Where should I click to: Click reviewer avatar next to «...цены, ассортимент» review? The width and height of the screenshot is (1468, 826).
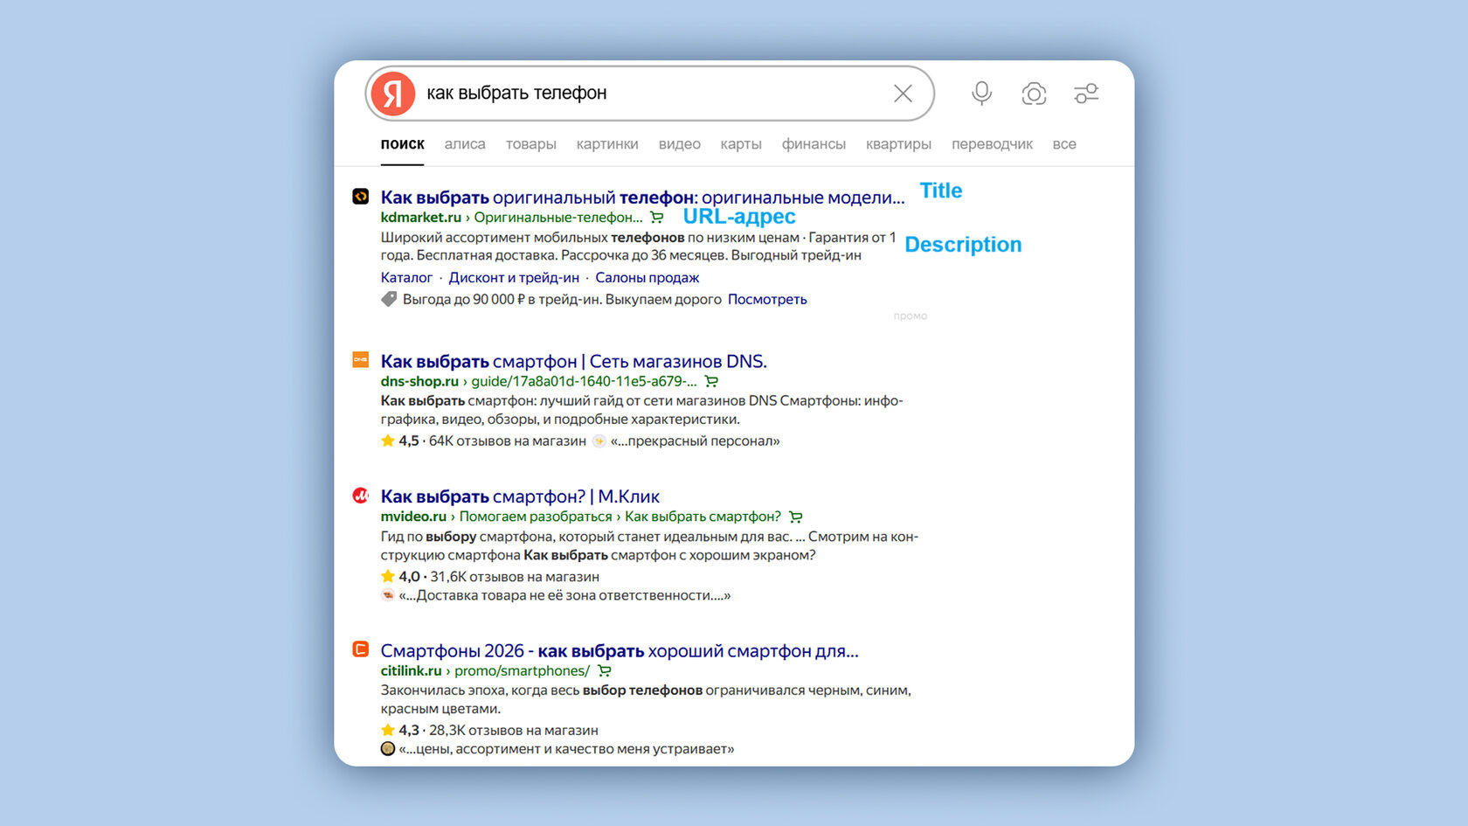(x=388, y=749)
